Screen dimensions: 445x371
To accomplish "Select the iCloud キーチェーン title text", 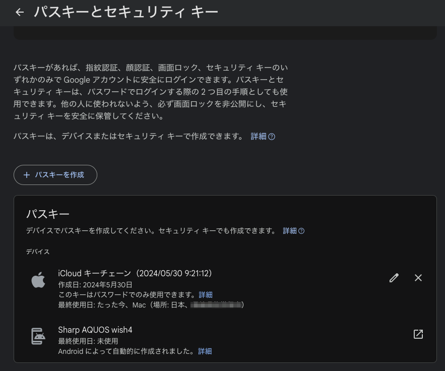I will coord(135,273).
